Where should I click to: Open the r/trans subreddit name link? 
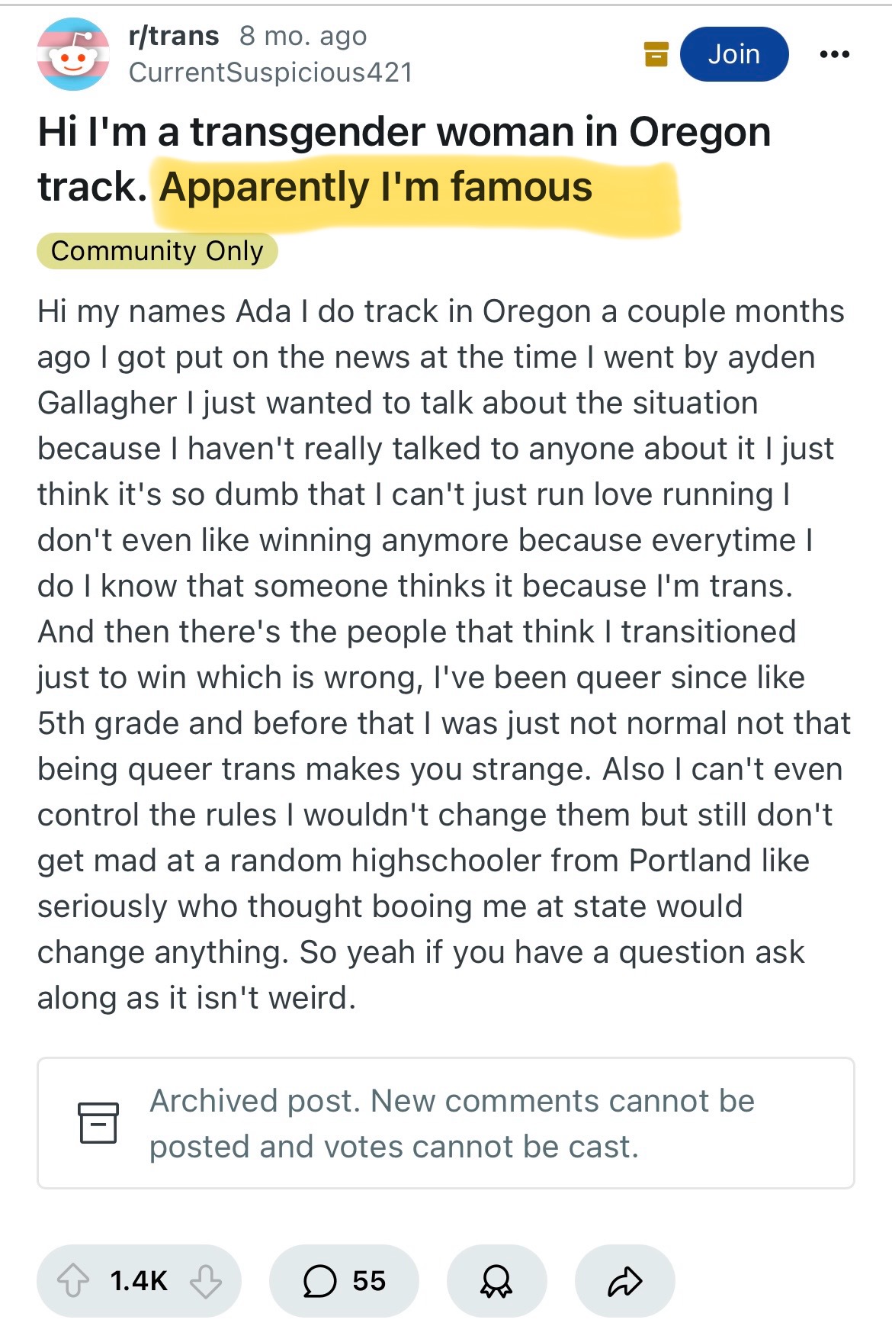click(174, 35)
